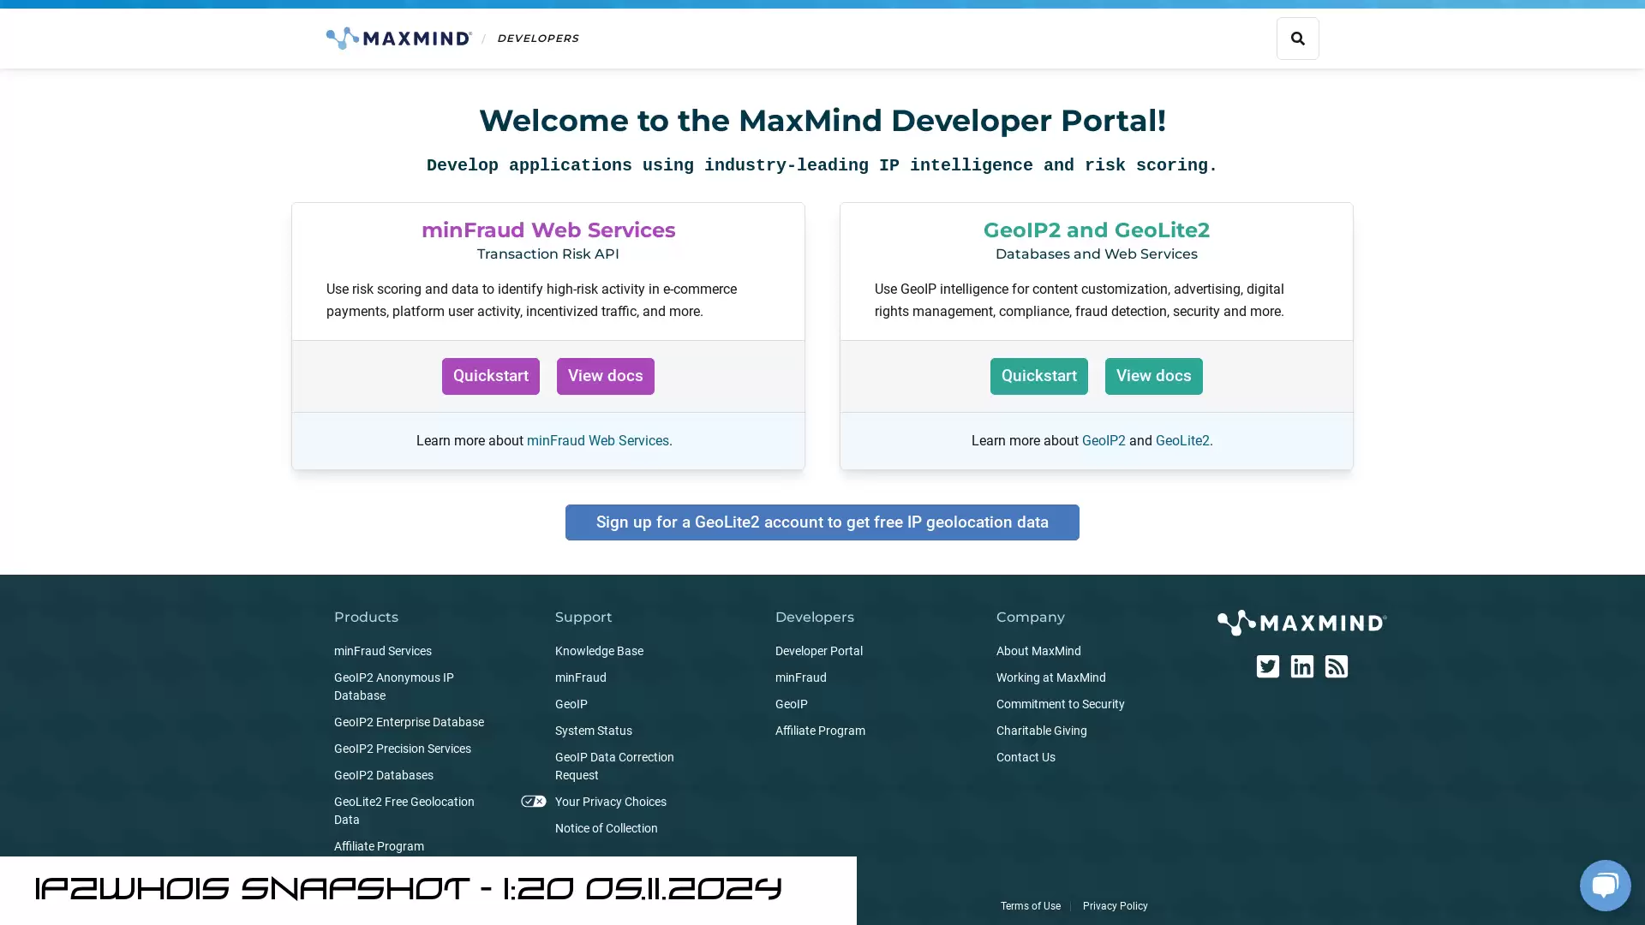Image resolution: width=1645 pixels, height=925 pixels.
Task: Click the MaxMind logo in footer
Action: point(1301,623)
